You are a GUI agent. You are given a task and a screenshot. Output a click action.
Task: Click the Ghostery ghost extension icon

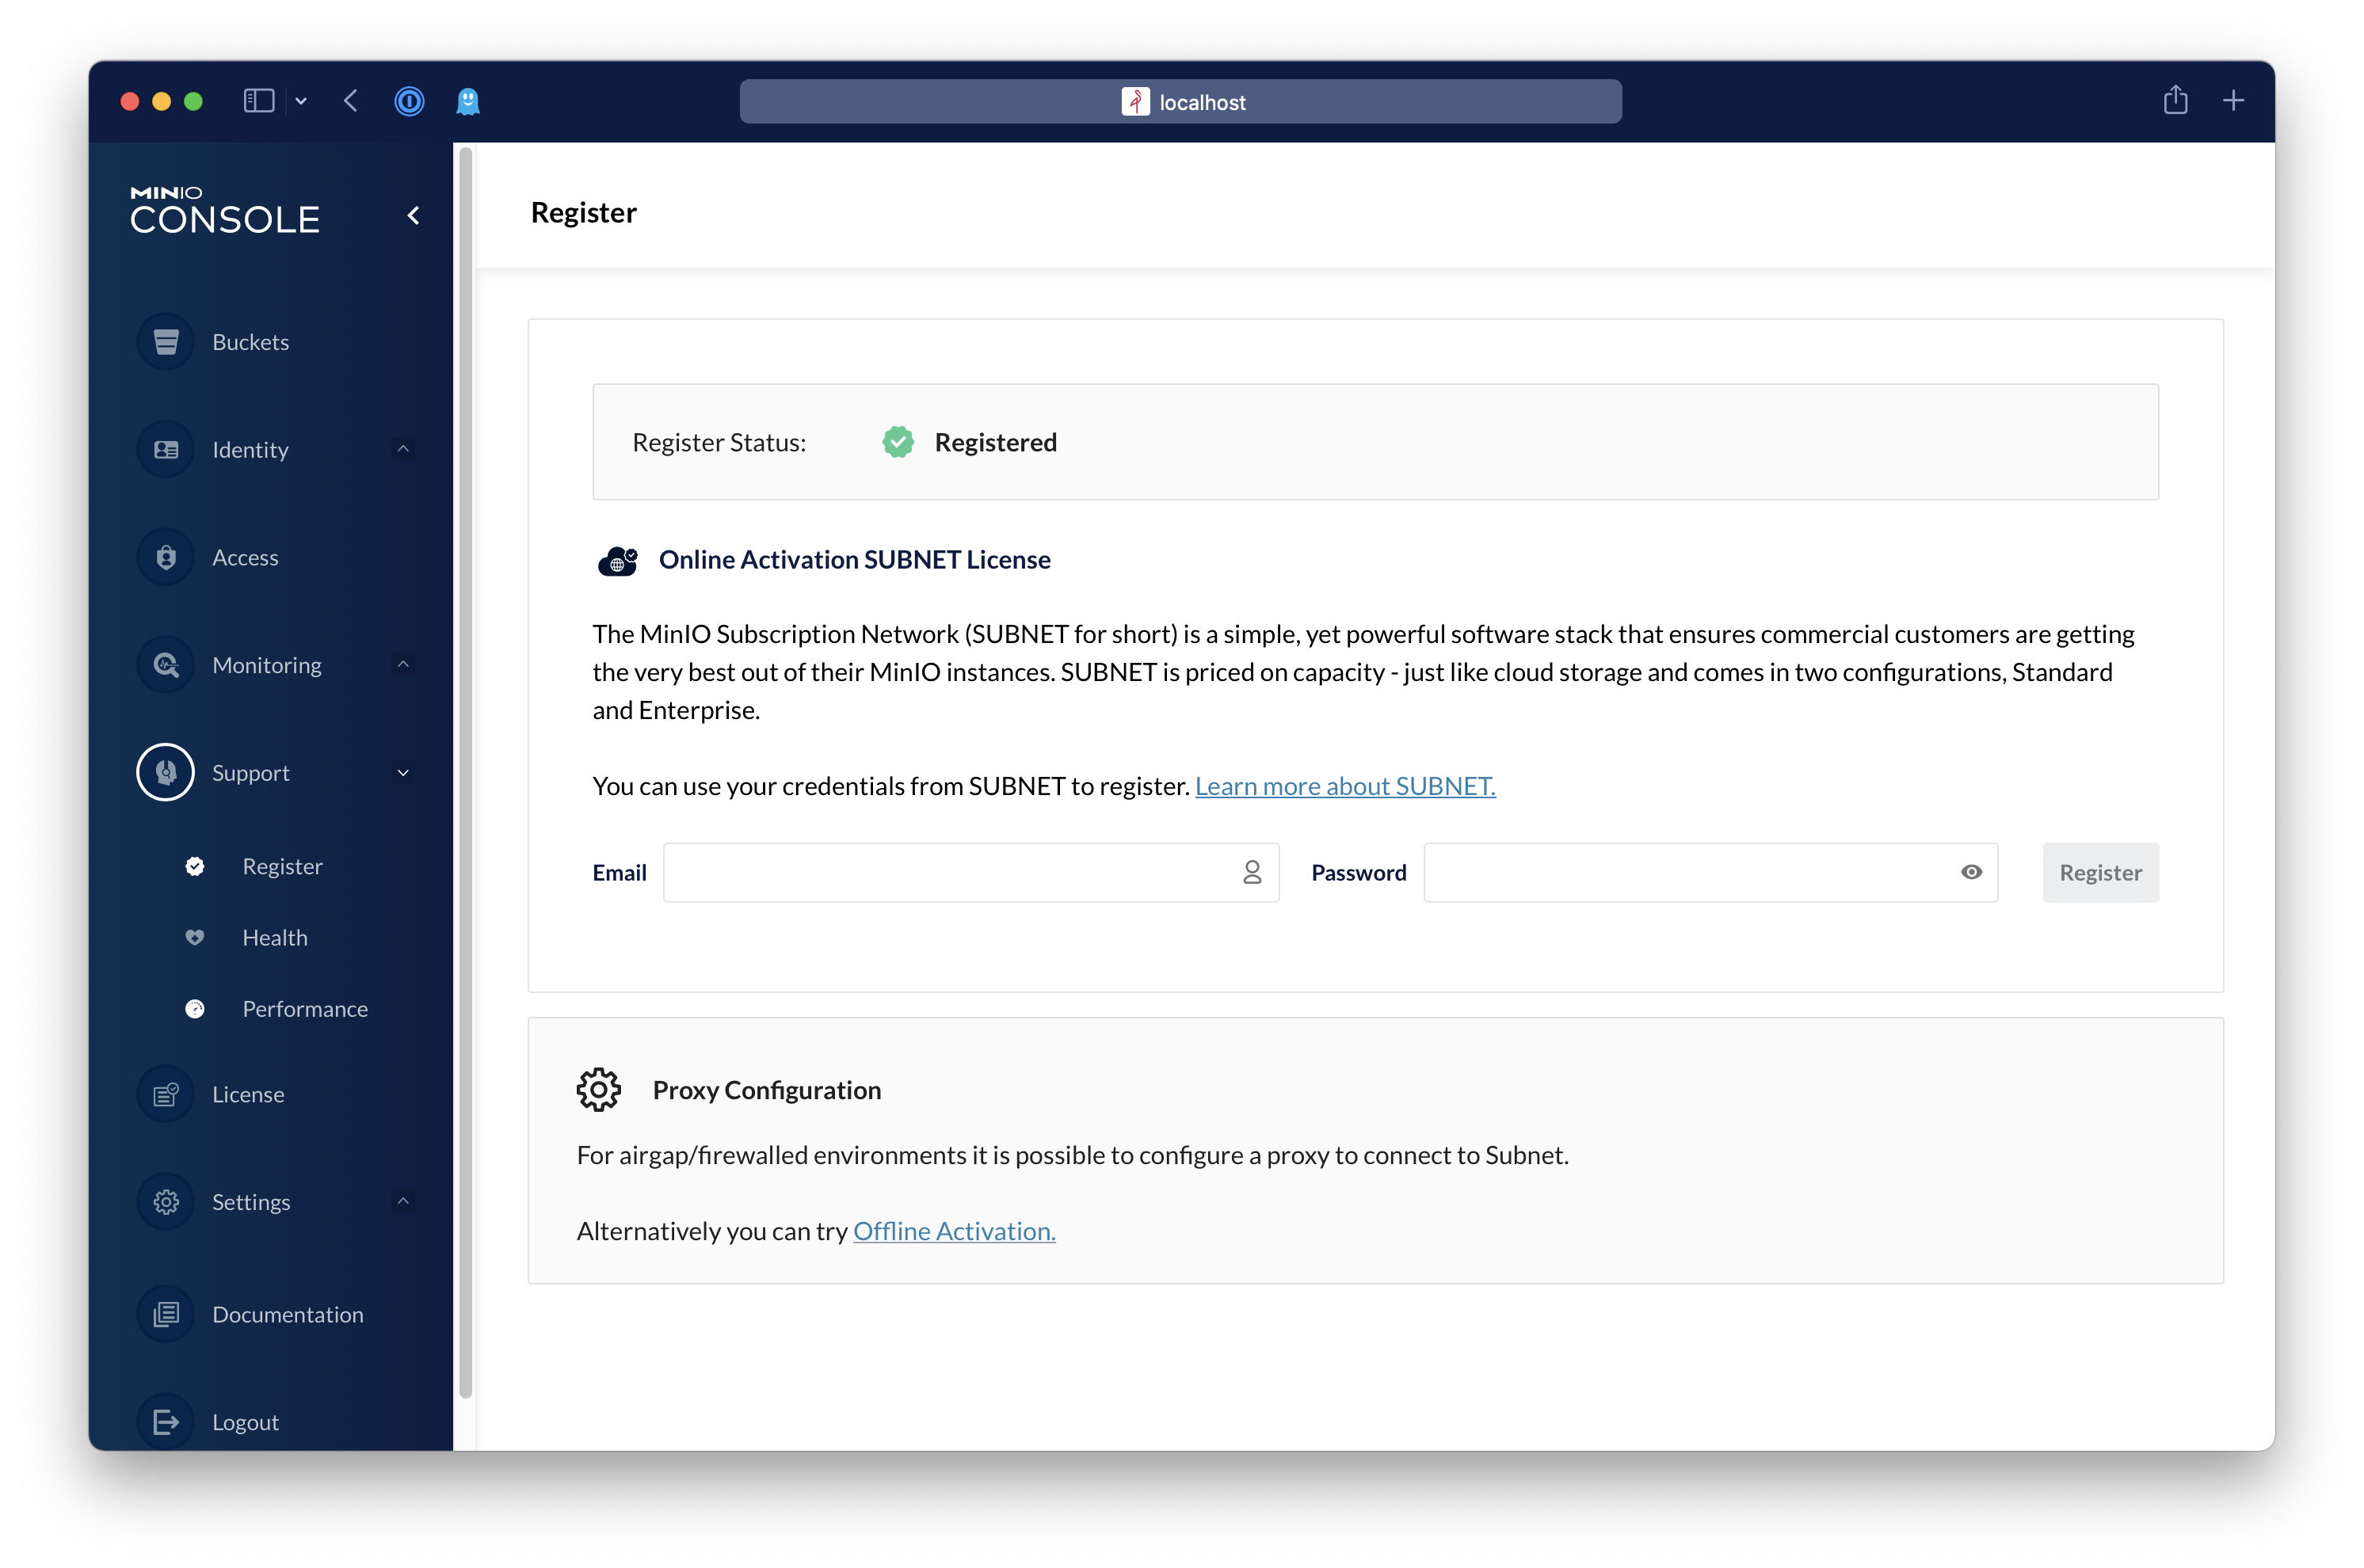pyautogui.click(x=468, y=101)
